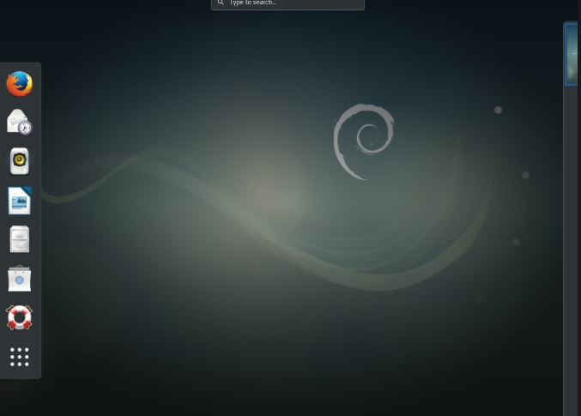This screenshot has height=416, width=581.
Task: Open LibreOffice Writer from the dash
Action: coord(19,201)
